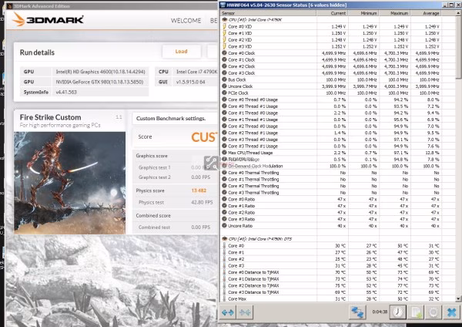Click the Maximum column header

394,13
